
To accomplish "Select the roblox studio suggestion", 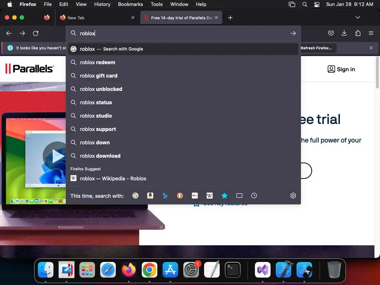I will click(183, 116).
